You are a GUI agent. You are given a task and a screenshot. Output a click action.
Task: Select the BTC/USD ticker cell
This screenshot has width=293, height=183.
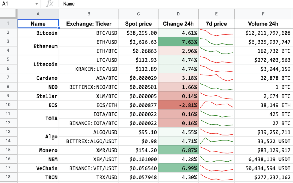tap(89, 33)
